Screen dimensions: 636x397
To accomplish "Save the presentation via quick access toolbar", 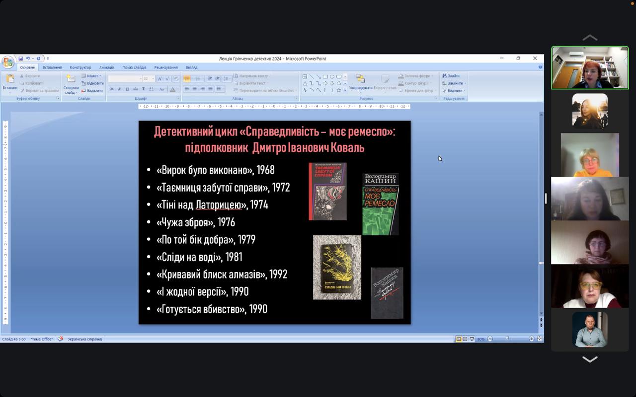I will click(x=21, y=59).
